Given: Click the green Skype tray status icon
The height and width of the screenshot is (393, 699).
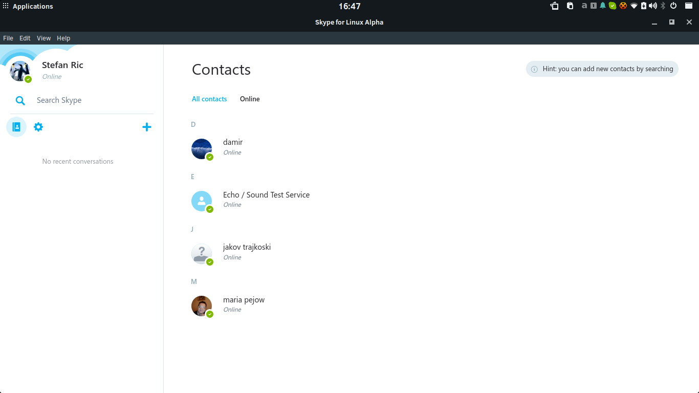Looking at the screenshot, I should coord(613,6).
